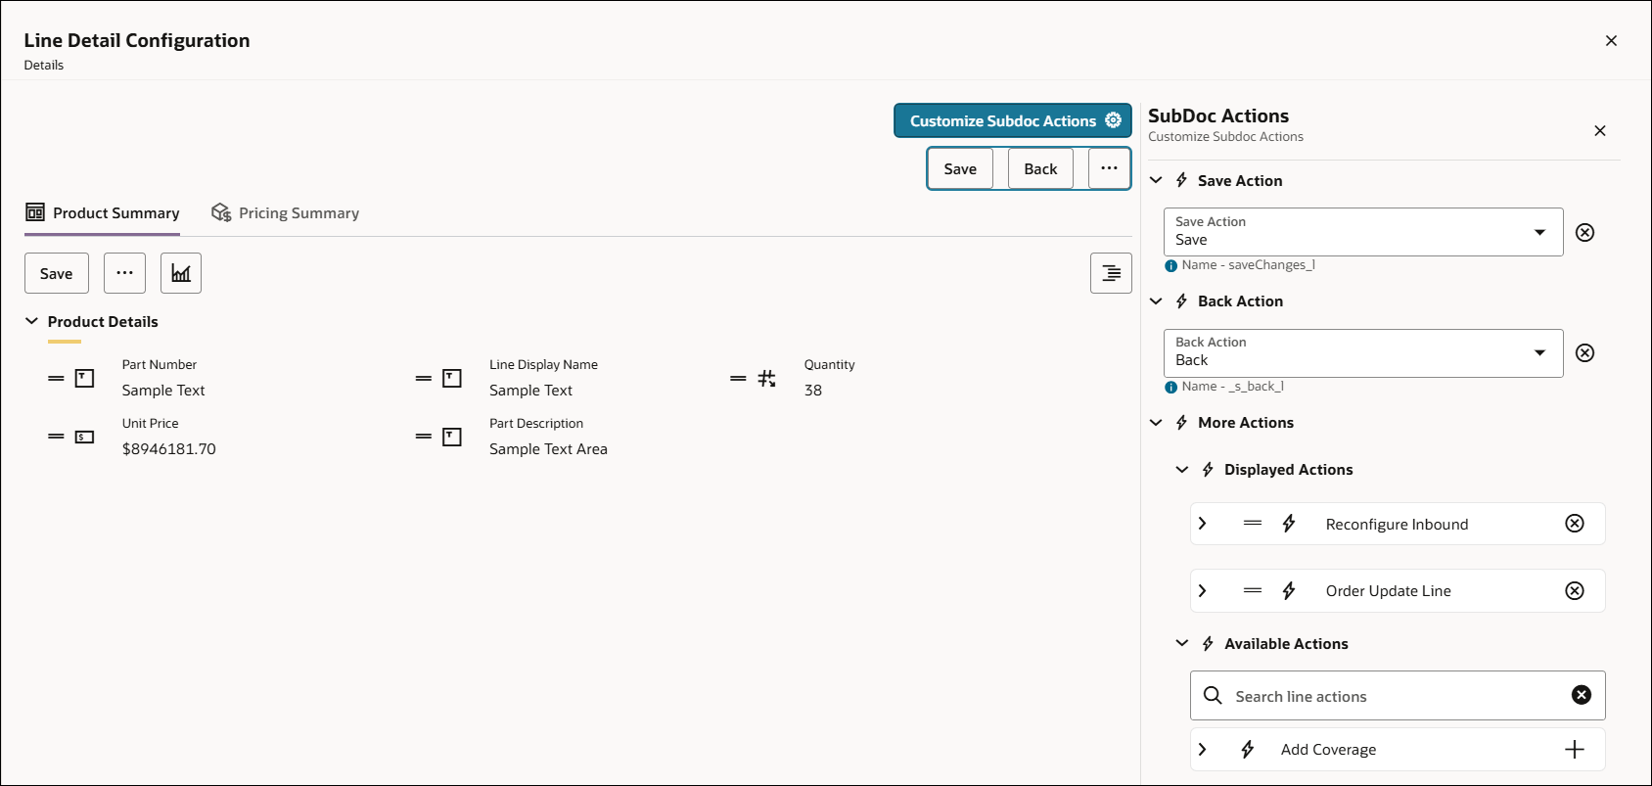Click the text field icon for Line Display Name

(452, 378)
